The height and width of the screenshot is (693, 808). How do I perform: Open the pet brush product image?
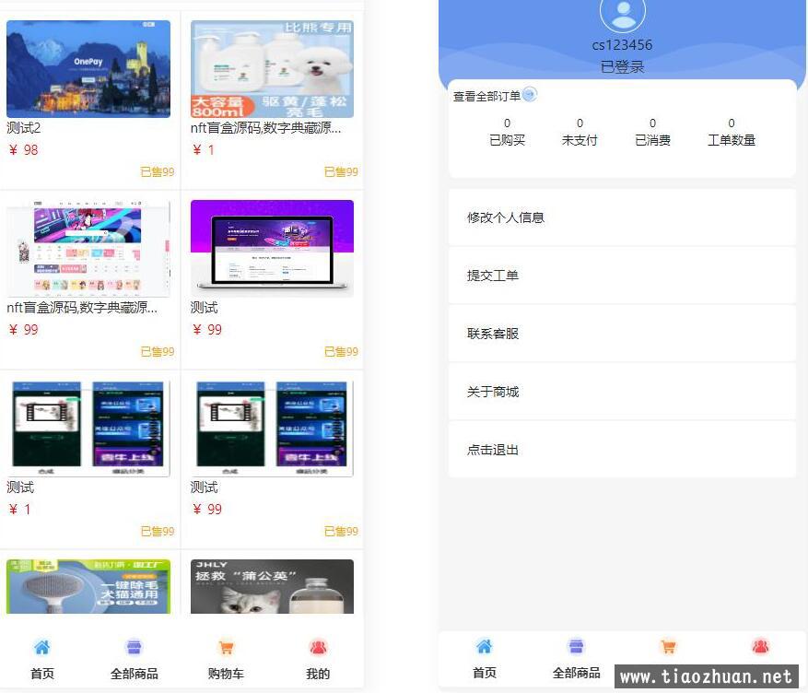(88, 586)
